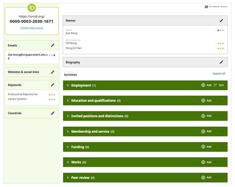Edit the Emails section pencil
Viewport: 235px width, 187px height.
pyautogui.click(x=53, y=45)
